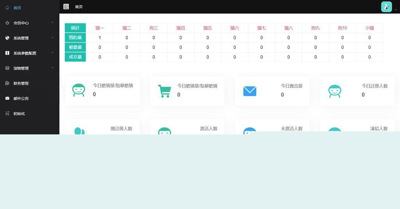Click the home icon beside 首页 in sidebar
Screen dimensions: 400x209
tap(7, 8)
